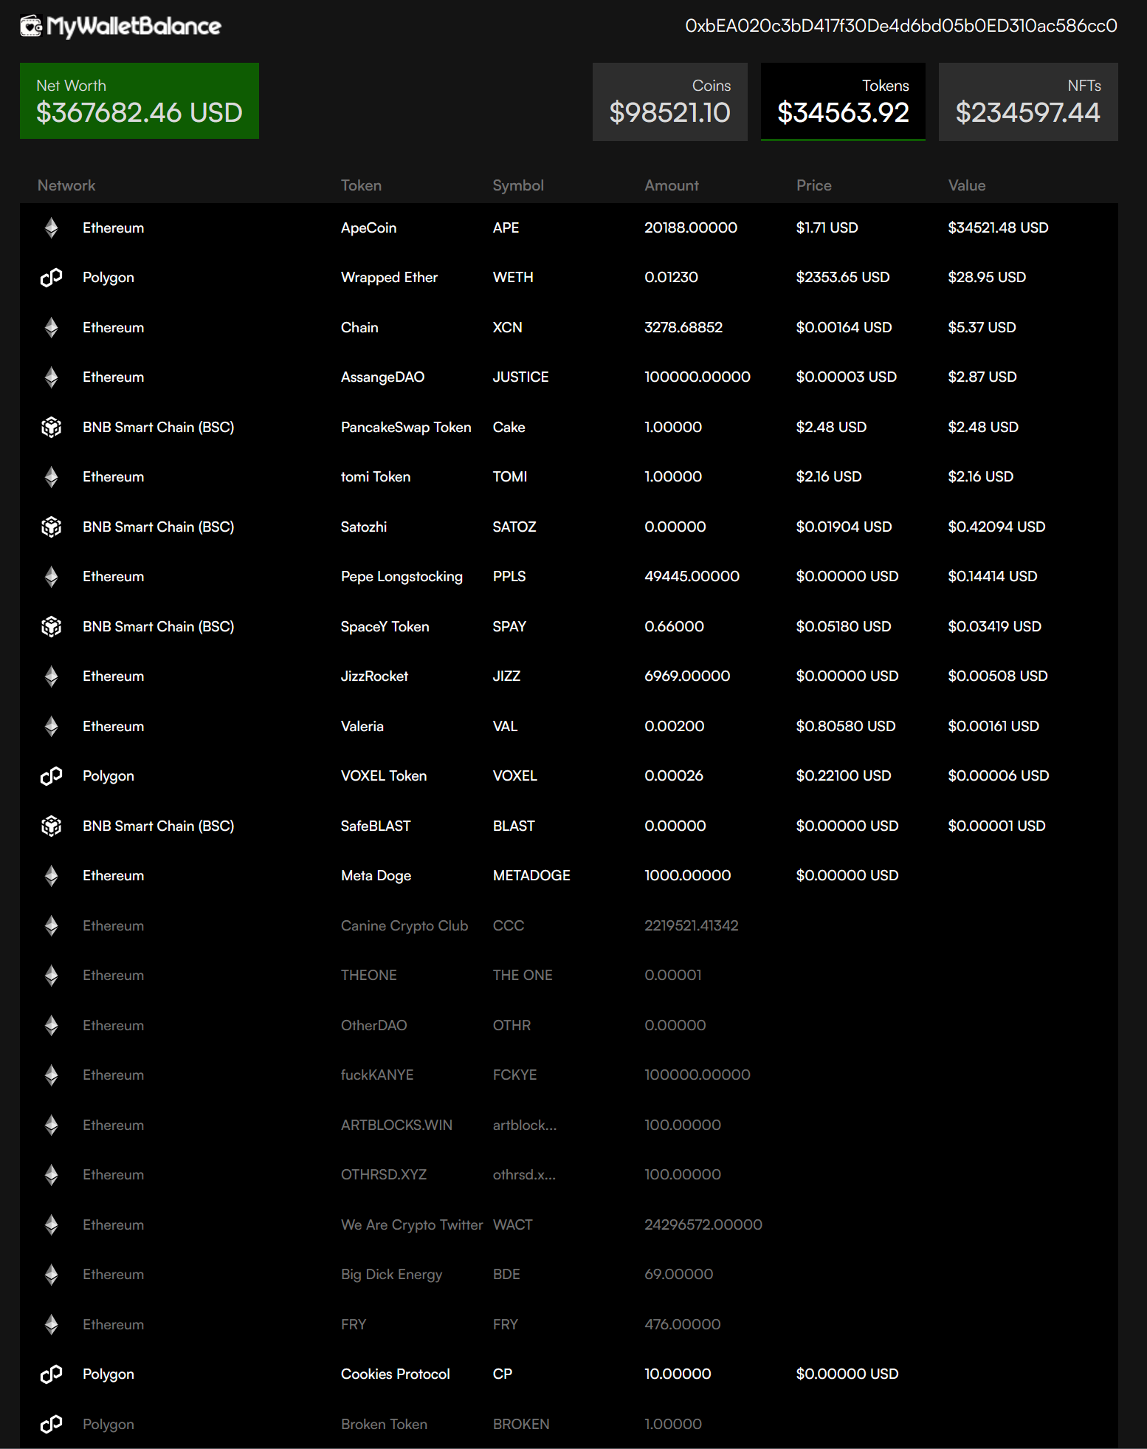
Task: Open the NFTs tab
Action: tap(1028, 102)
